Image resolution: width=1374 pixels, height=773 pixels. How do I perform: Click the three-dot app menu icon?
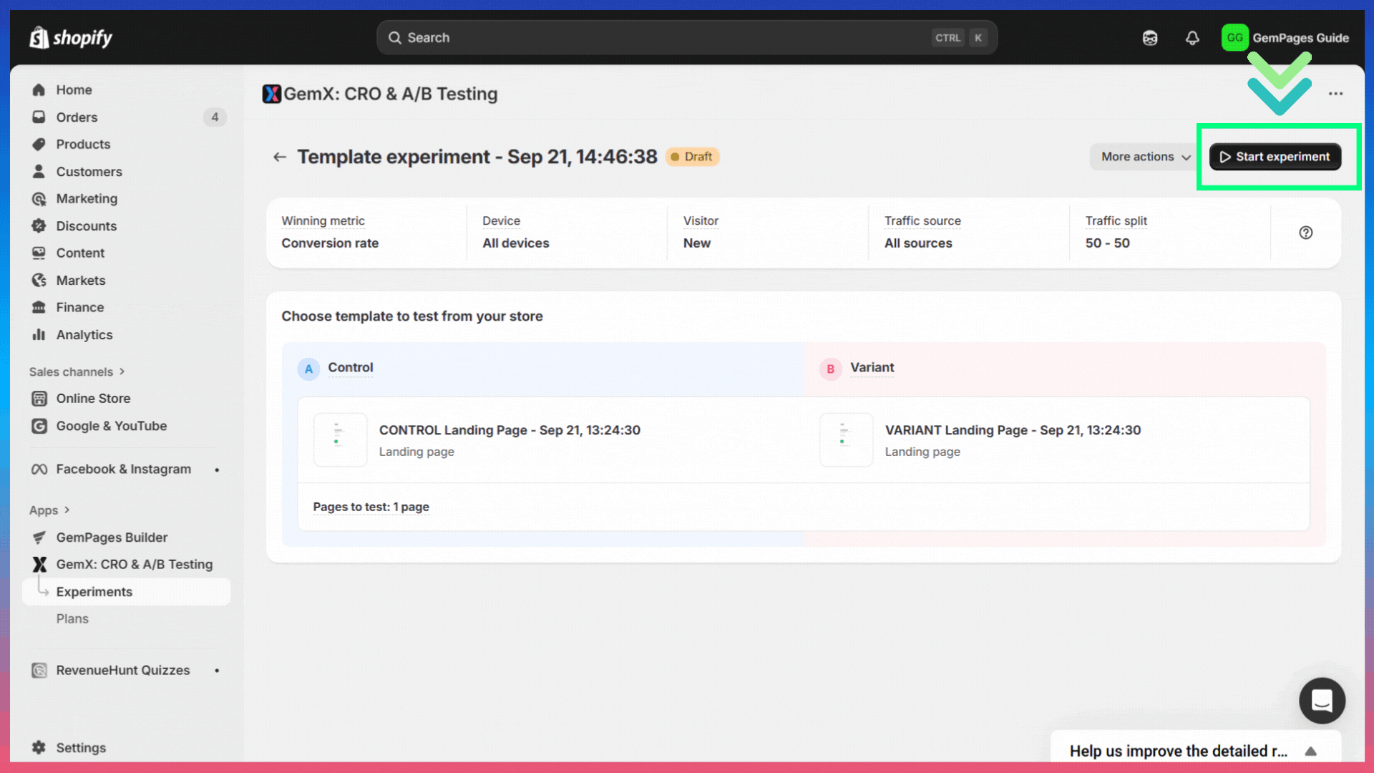(1335, 94)
